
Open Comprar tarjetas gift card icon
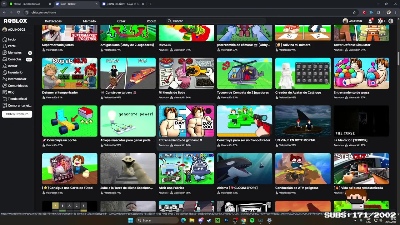point(5,105)
